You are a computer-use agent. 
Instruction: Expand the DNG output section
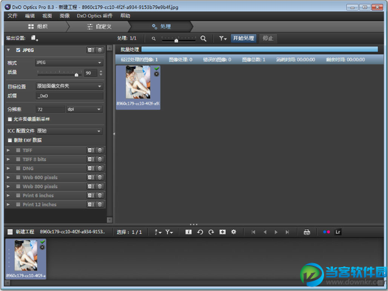8,168
